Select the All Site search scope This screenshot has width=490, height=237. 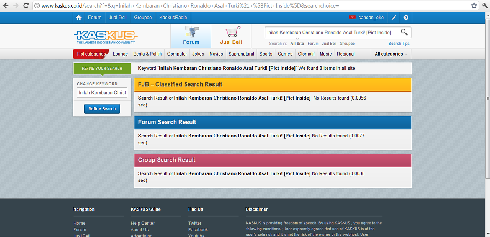pyautogui.click(x=297, y=44)
